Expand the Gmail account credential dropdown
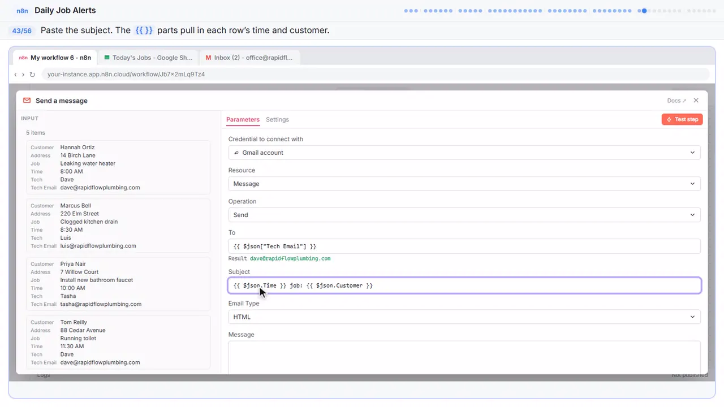Viewport: 724px width, 407px height. (x=464, y=153)
